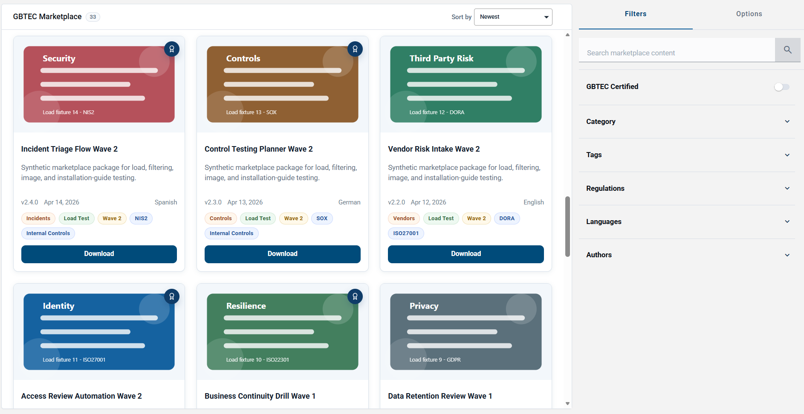
Task: Toggle the GBTEC Certified switch
Action: tap(782, 87)
